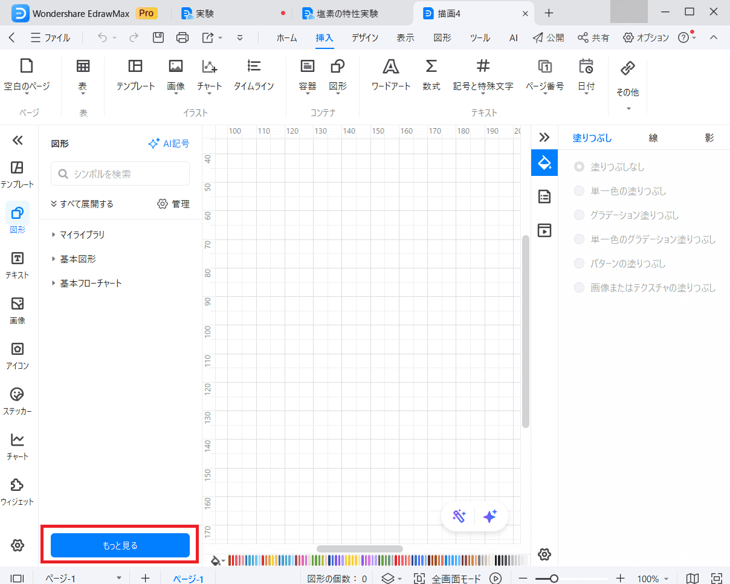The width and height of the screenshot is (730, 584).
Task: Select the 塗りつぶしなし radio option
Action: pyautogui.click(x=580, y=167)
